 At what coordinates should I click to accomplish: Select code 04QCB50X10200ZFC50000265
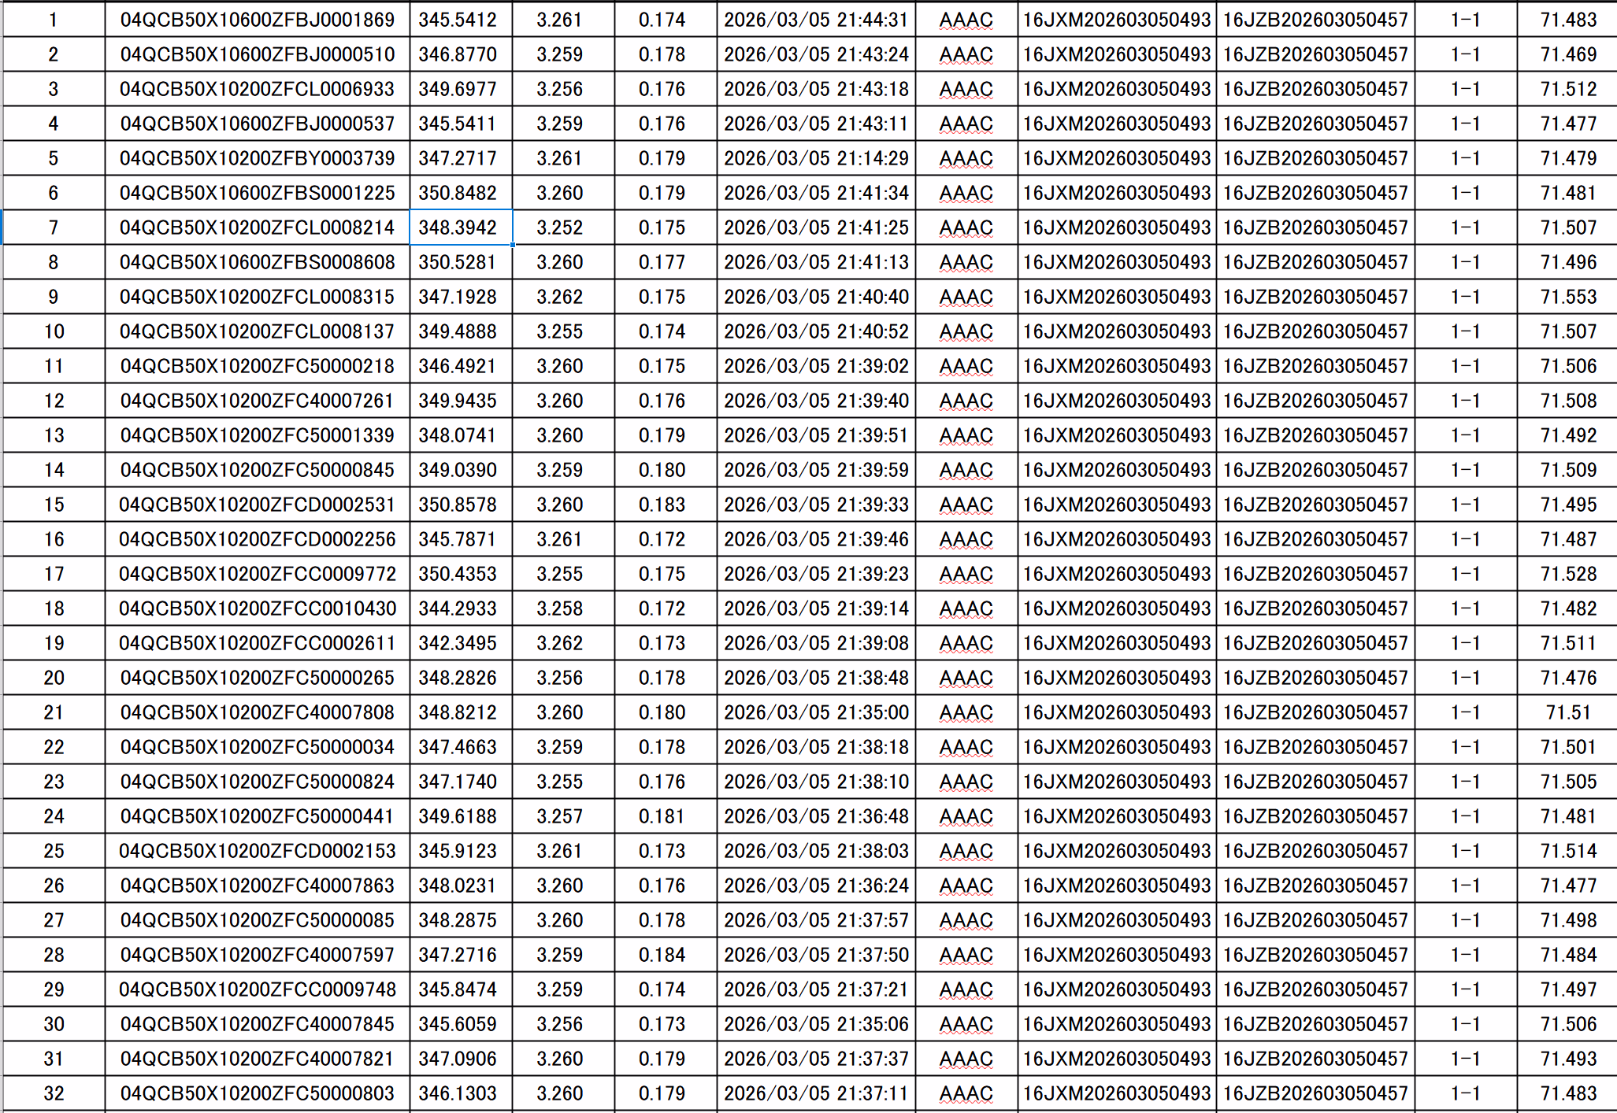(x=258, y=678)
